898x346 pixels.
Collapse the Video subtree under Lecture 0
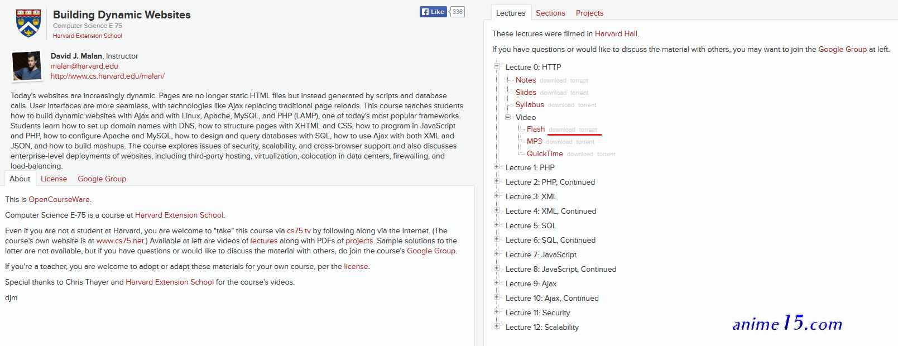click(x=507, y=117)
